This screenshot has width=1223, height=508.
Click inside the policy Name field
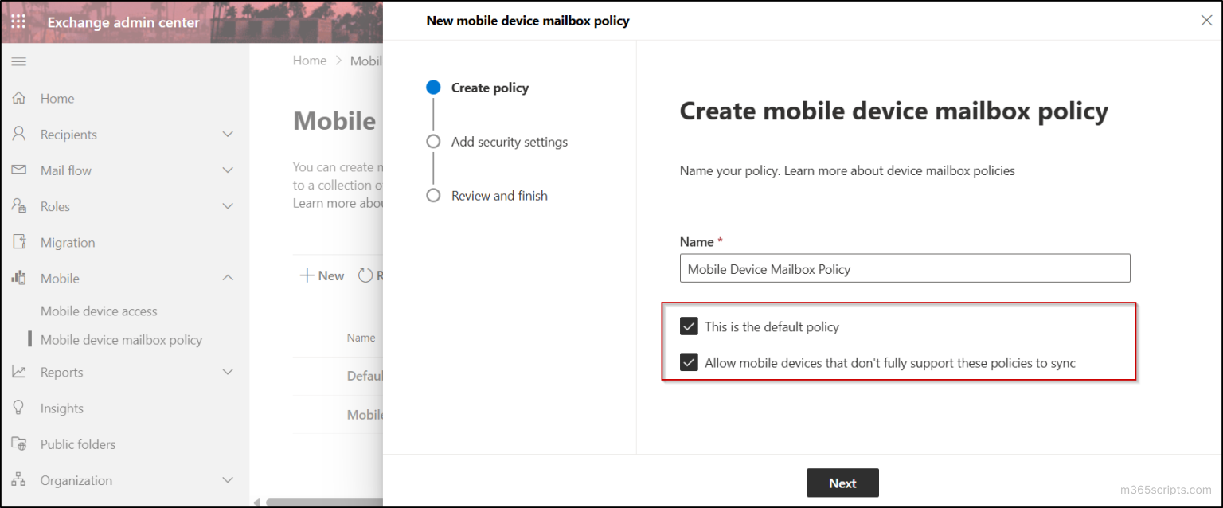pos(905,268)
